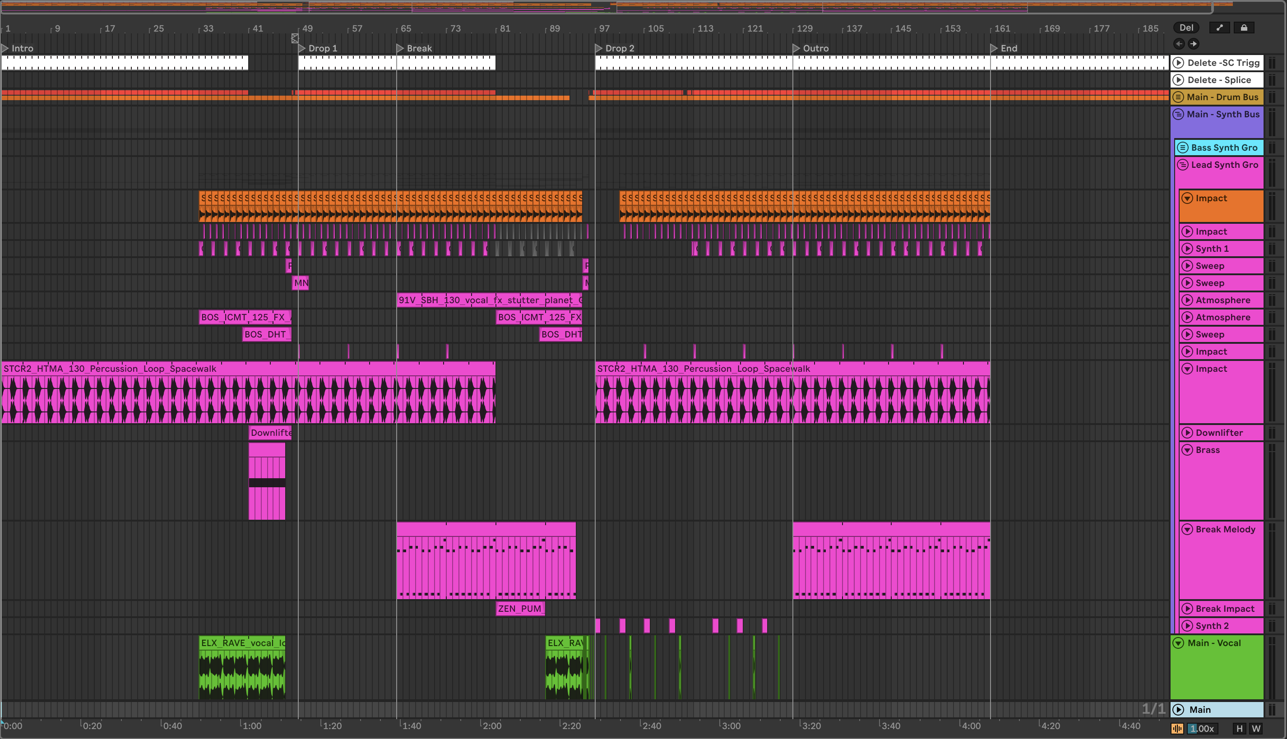Click the Main - Drum Bus group icon
This screenshot has width=1287, height=739.
coord(1178,97)
